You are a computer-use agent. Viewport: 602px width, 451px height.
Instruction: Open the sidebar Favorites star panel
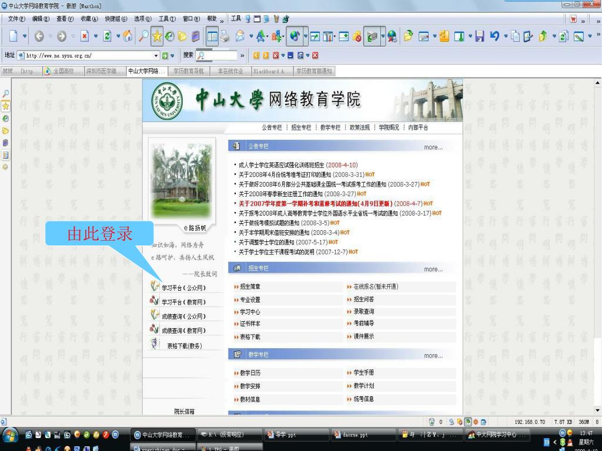tap(5, 106)
